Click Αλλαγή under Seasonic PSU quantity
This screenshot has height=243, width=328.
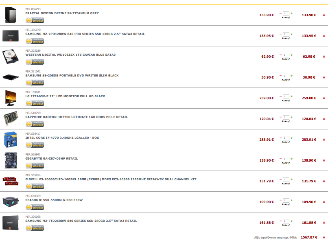tap(286, 204)
